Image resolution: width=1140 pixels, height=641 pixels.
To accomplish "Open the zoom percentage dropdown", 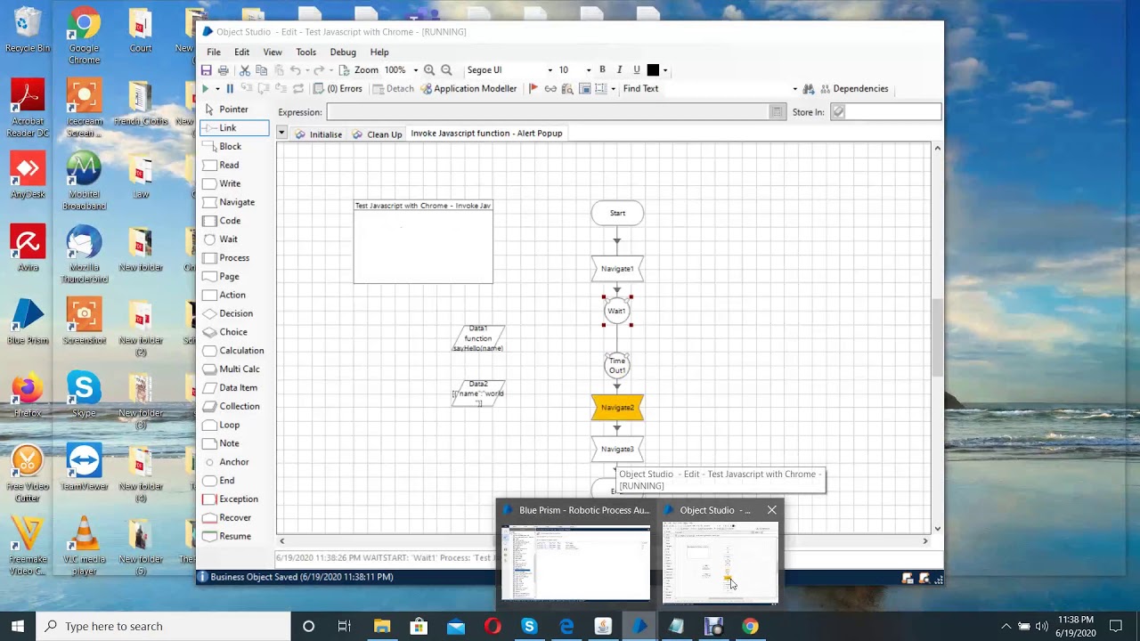I will (x=416, y=70).
